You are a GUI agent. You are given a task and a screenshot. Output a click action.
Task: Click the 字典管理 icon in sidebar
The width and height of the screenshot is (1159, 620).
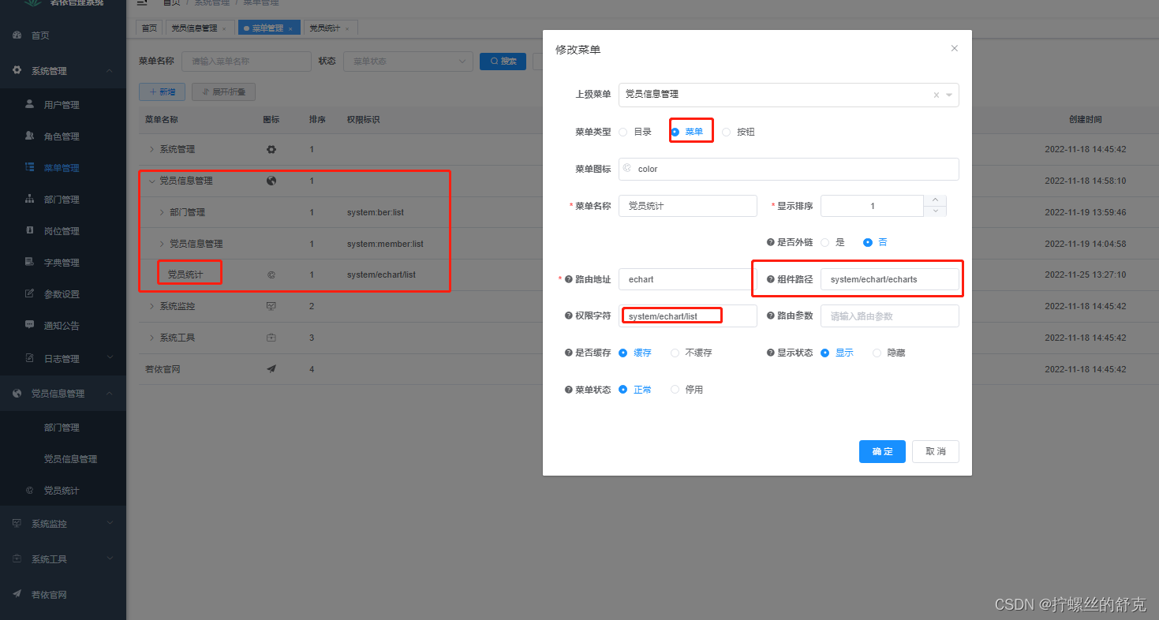tap(30, 262)
